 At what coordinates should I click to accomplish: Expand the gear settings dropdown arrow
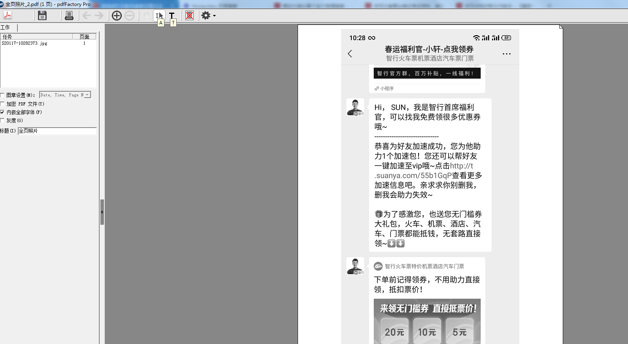(x=215, y=16)
